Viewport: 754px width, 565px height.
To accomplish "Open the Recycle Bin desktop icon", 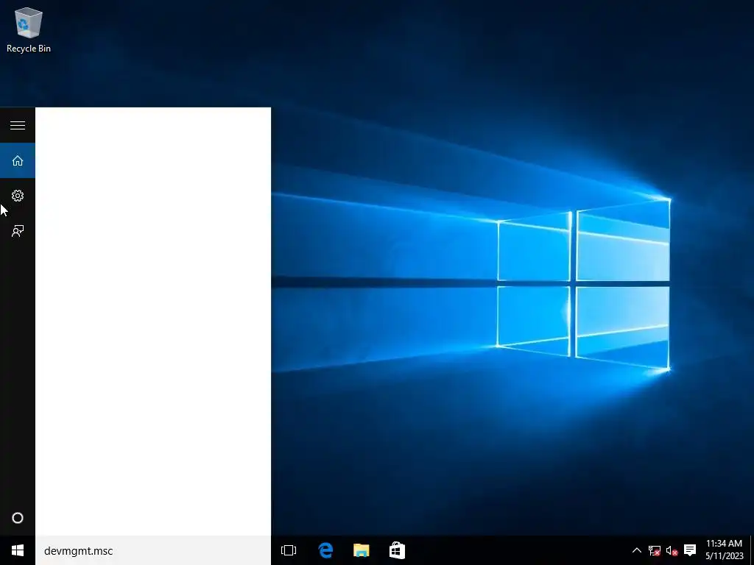I will click(x=29, y=29).
